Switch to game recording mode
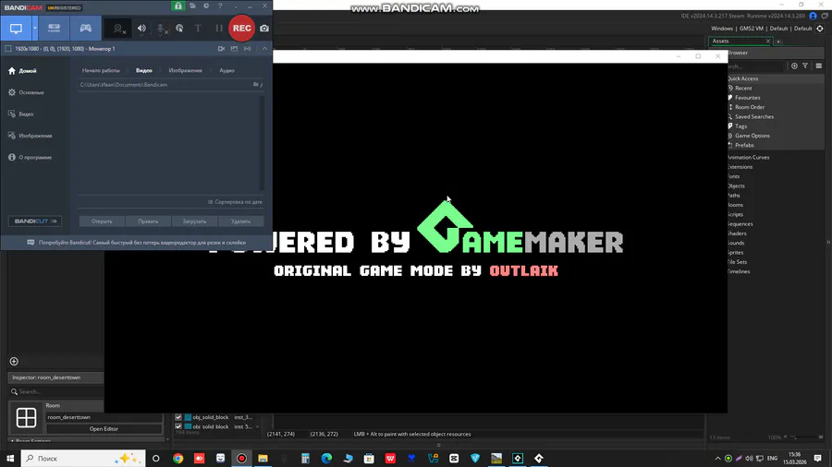832x467 pixels. tap(85, 29)
